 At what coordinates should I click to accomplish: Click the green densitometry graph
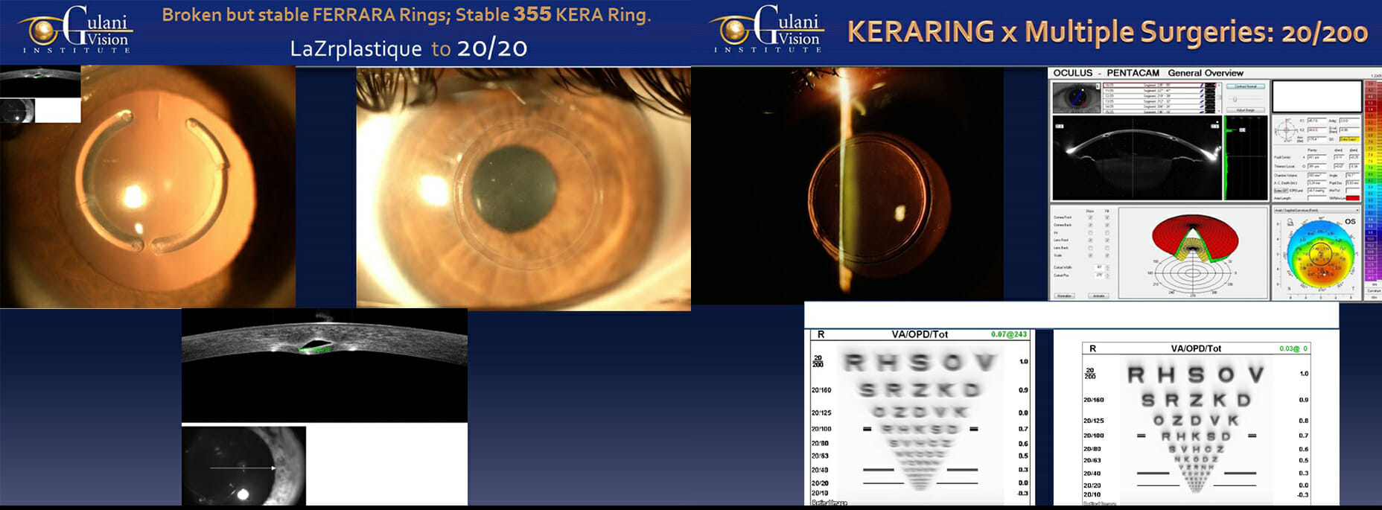[x=1246, y=157]
